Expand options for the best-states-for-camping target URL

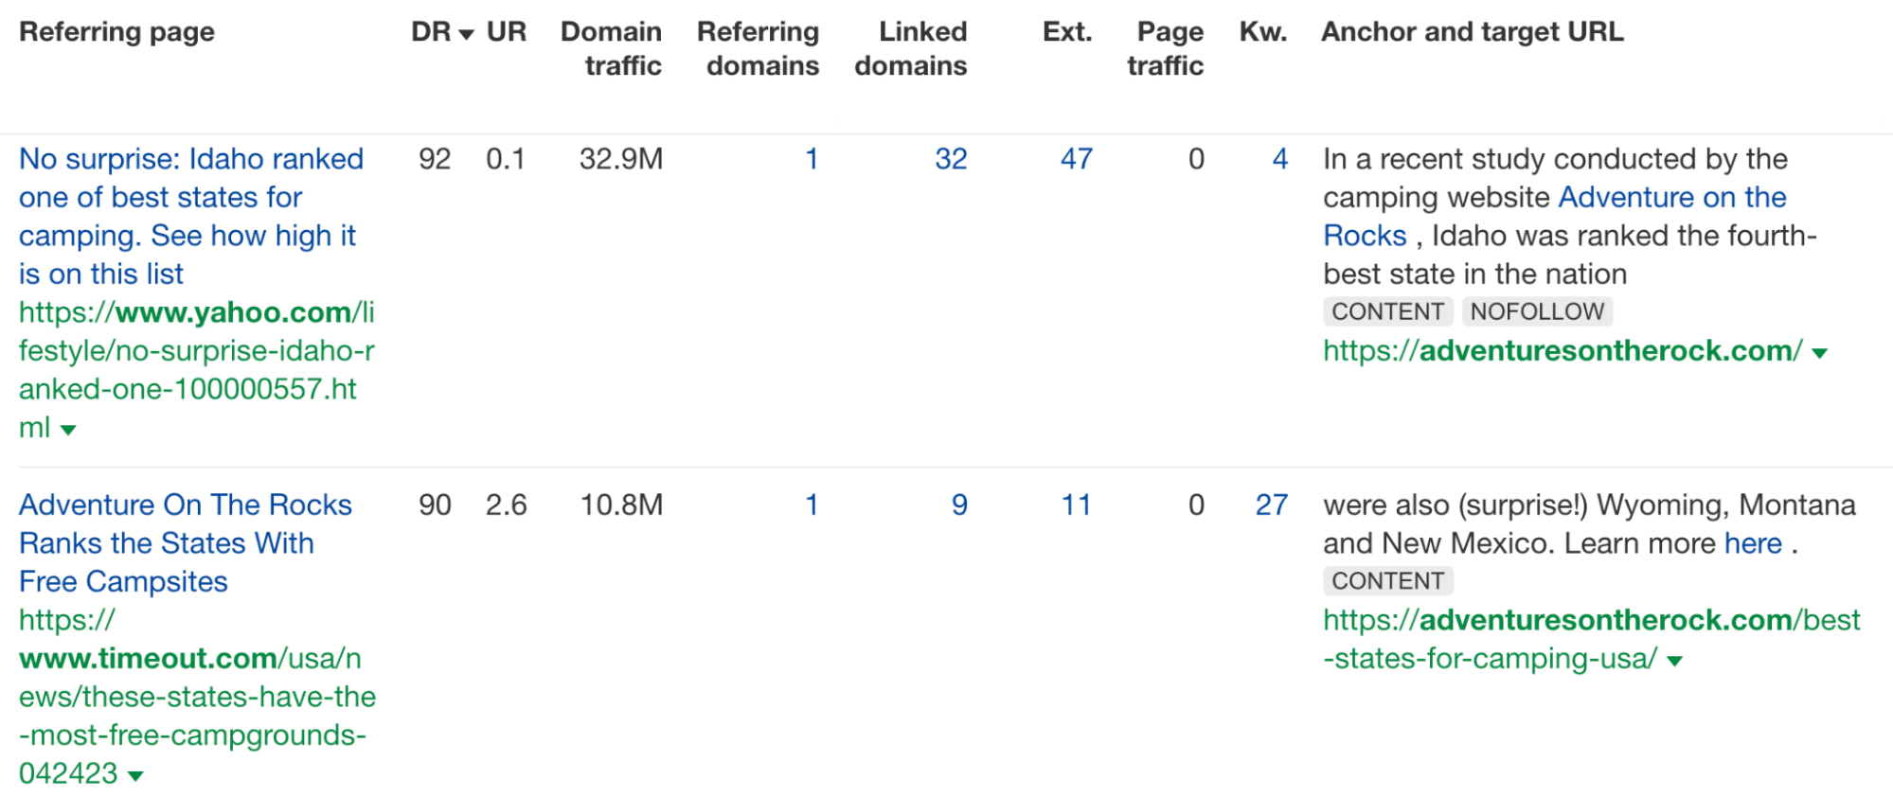click(x=1674, y=662)
